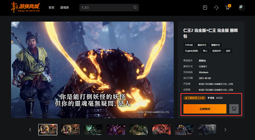Image resolution: width=255 pixels, height=140 pixels.
Task: Click the 游侠商城 logo
Action: click(x=25, y=8)
